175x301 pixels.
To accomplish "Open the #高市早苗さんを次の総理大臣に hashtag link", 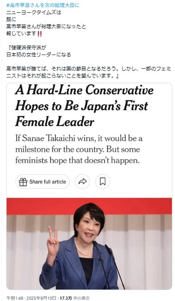I will coord(43,5).
